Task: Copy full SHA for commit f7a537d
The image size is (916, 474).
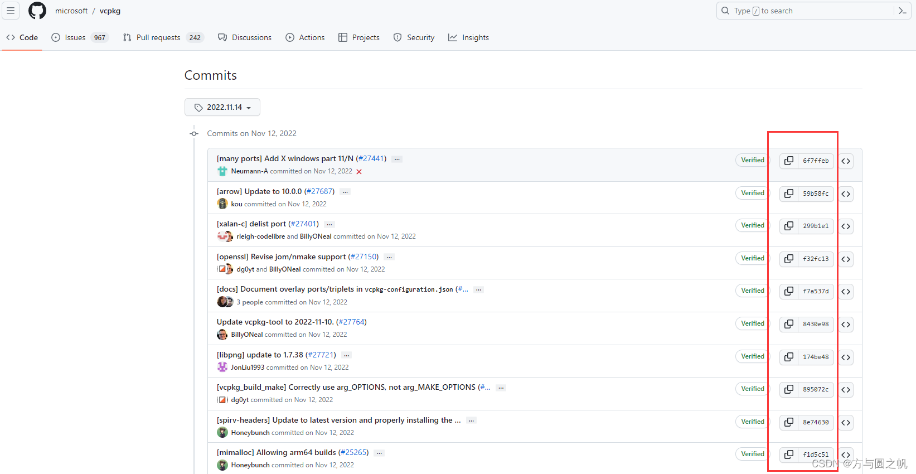Action: point(789,291)
